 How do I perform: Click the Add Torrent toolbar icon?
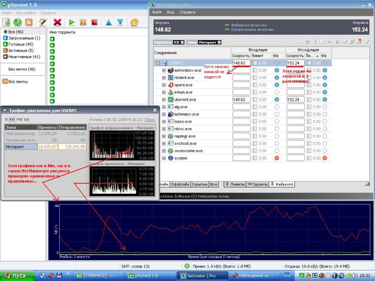tap(6, 22)
